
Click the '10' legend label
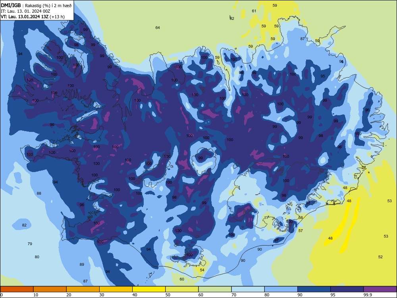tap(36, 295)
